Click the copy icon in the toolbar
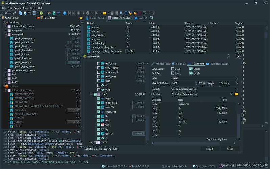270x169 pixels. click(x=21, y=13)
